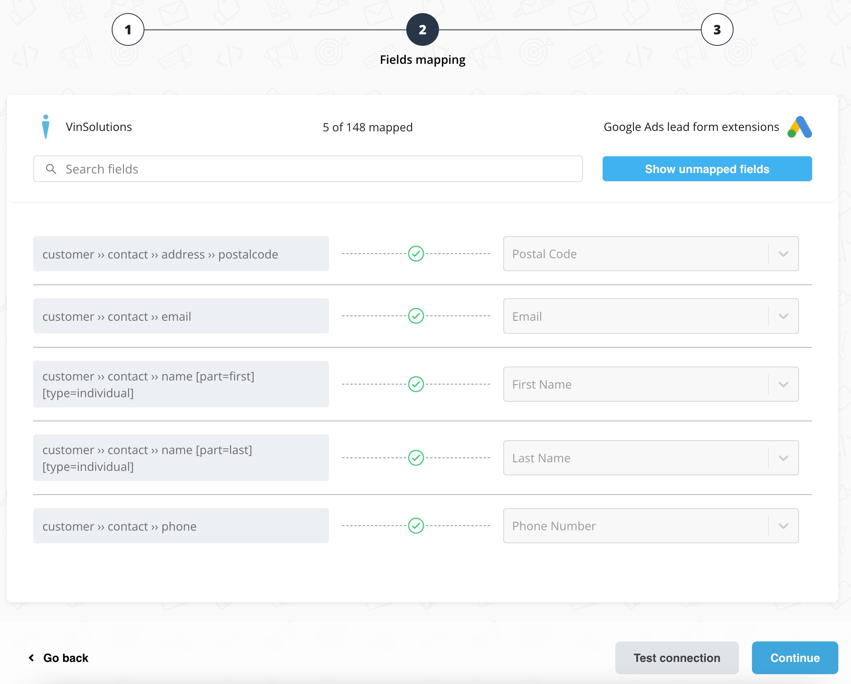Open the Last Name dropdown
The height and width of the screenshot is (684, 851).
[651, 458]
